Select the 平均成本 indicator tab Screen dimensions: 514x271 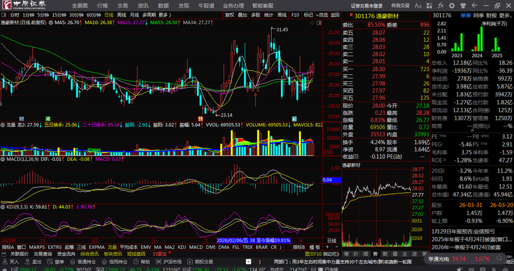tap(129, 247)
